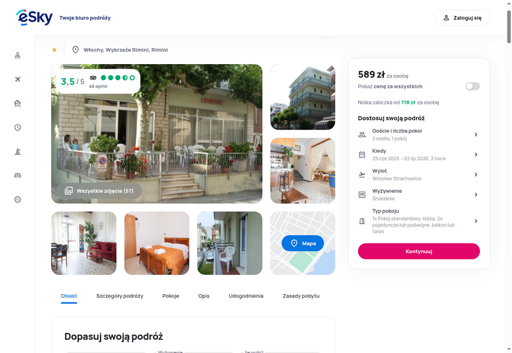Open the hotels bed sidebar icon
Viewport: 512px width, 353px height.
coord(18,176)
